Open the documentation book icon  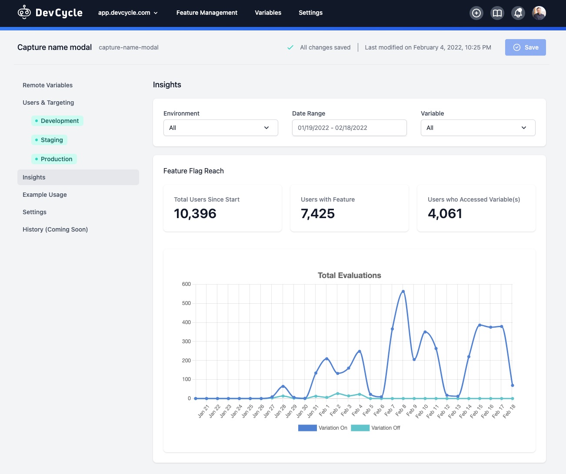pyautogui.click(x=497, y=13)
